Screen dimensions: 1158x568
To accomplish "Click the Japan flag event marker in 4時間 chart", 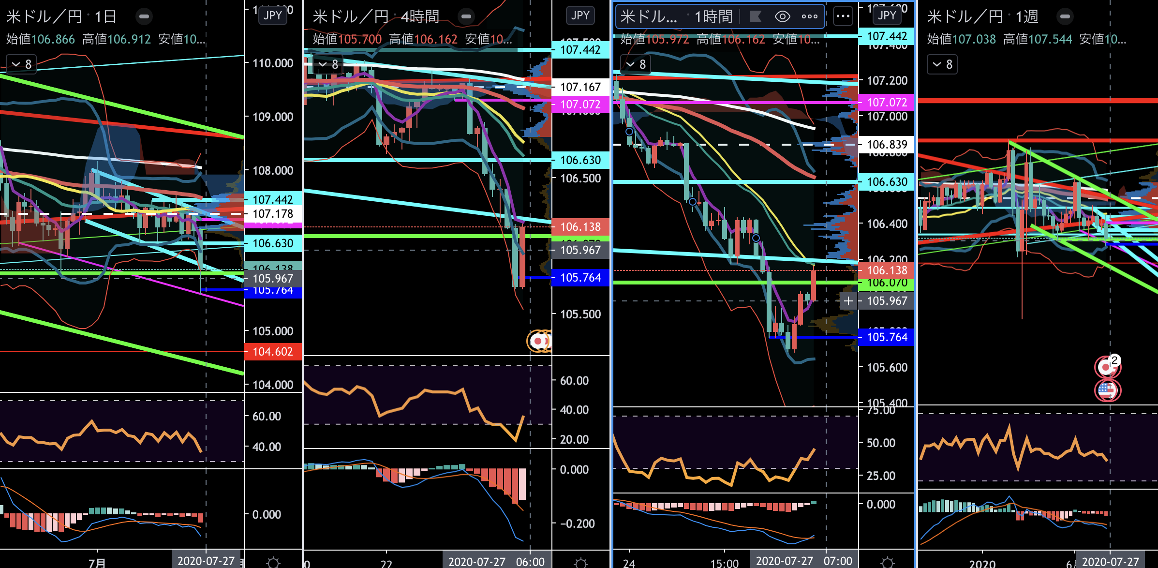I will pyautogui.click(x=538, y=341).
